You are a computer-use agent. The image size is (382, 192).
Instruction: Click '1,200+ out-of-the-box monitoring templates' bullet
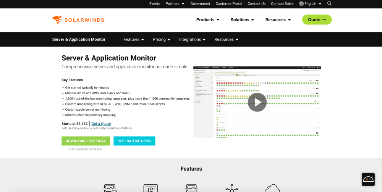coord(127,98)
